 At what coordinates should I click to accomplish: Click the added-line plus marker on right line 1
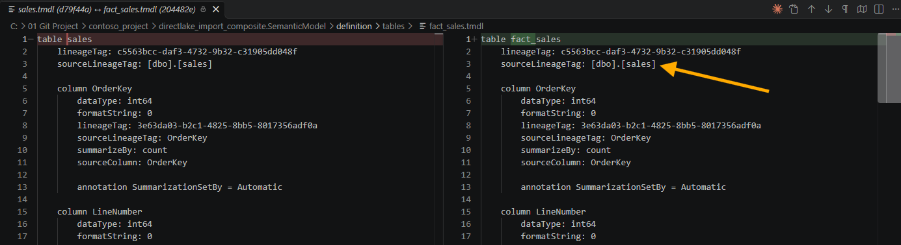point(474,40)
